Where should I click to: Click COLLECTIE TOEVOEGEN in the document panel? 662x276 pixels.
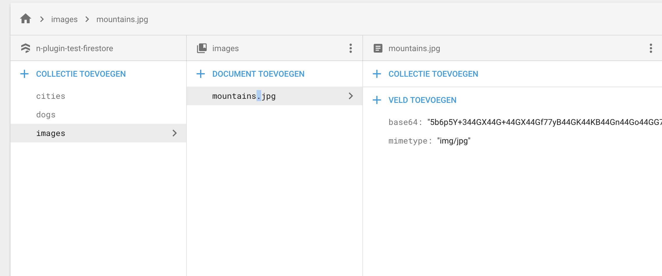[433, 74]
